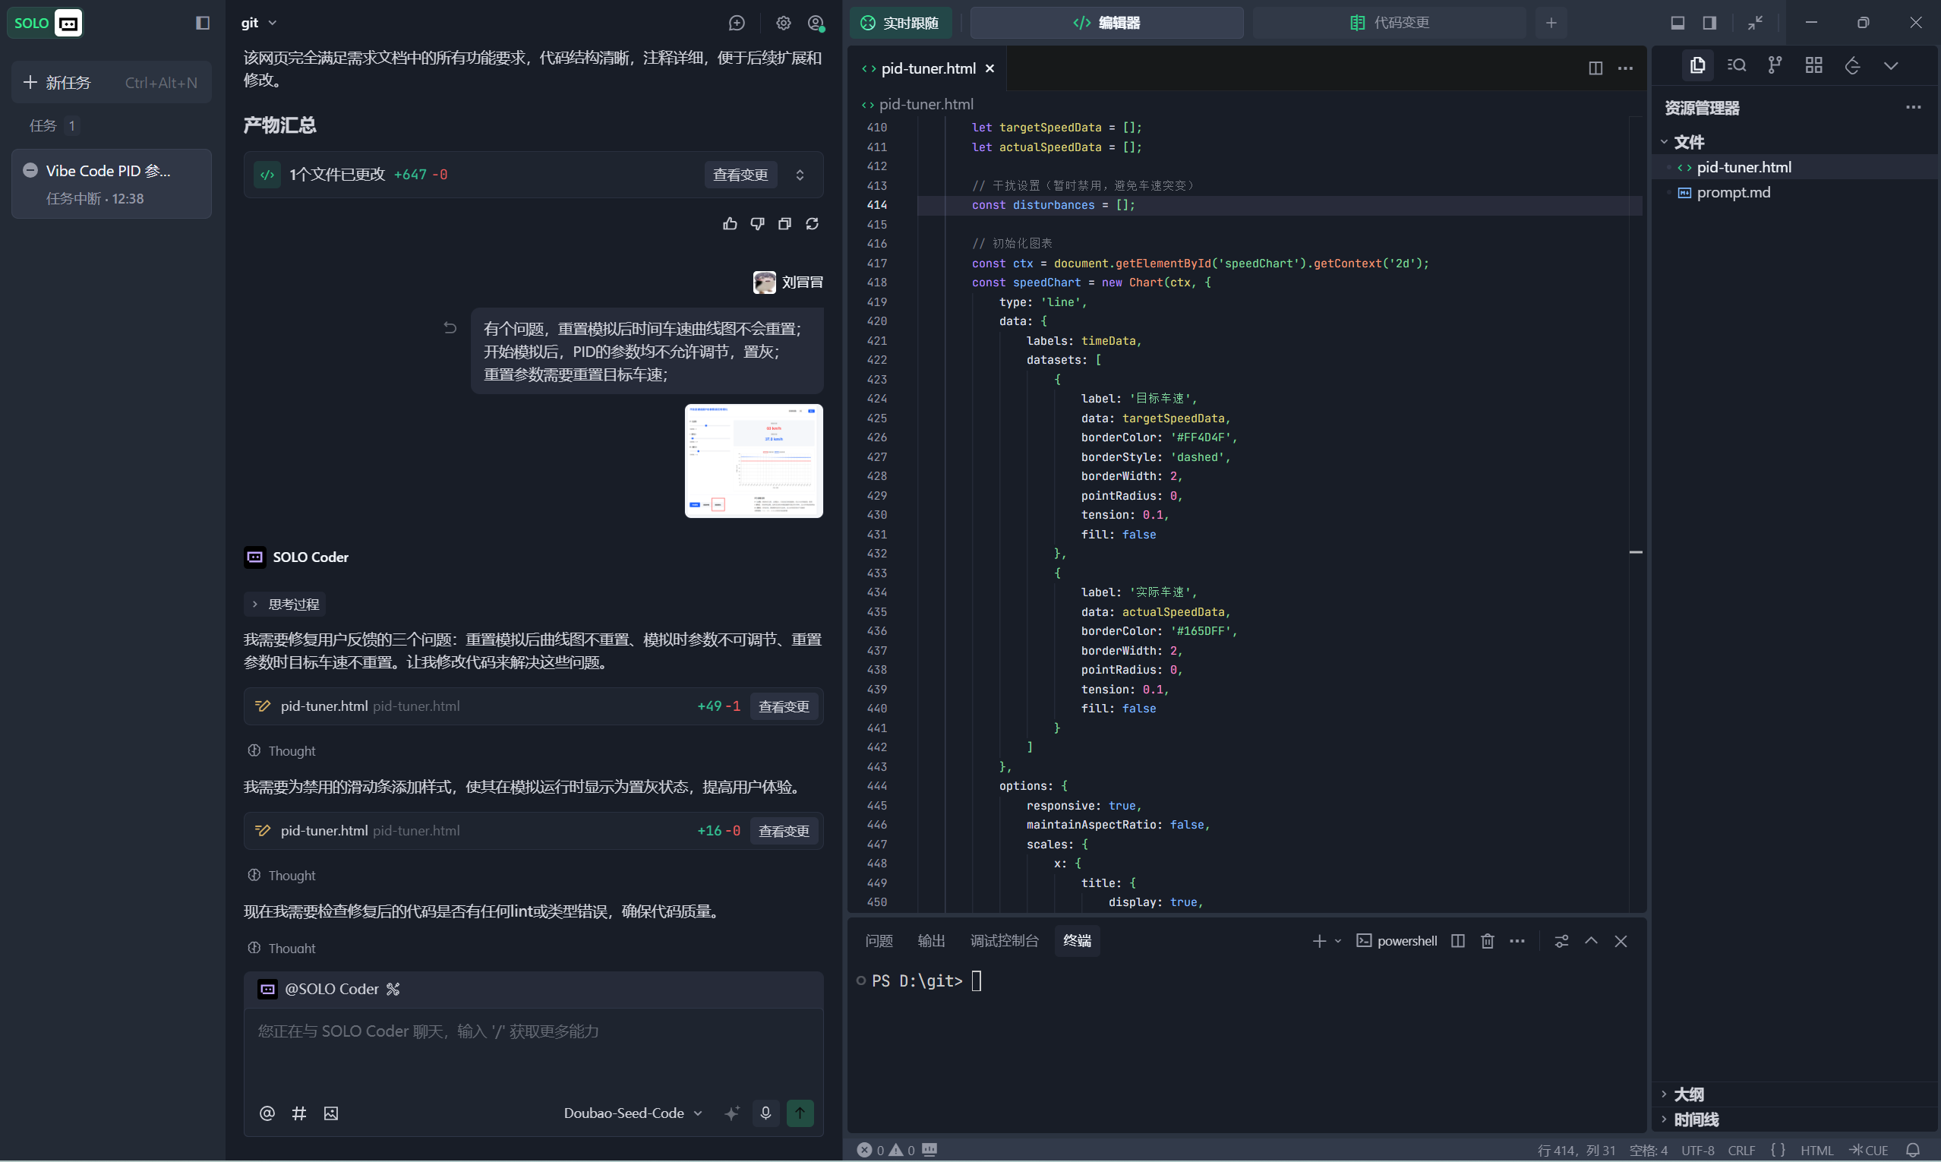1941x1162 pixels.
Task: Click the regenerate response icon
Action: click(x=812, y=224)
